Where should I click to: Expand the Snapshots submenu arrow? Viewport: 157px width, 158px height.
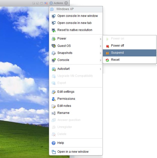point(101,53)
